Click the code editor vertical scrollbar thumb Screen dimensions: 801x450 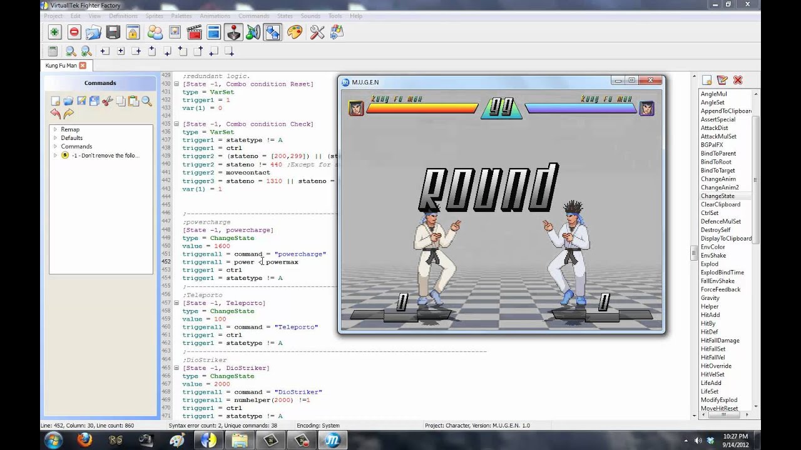coord(693,253)
